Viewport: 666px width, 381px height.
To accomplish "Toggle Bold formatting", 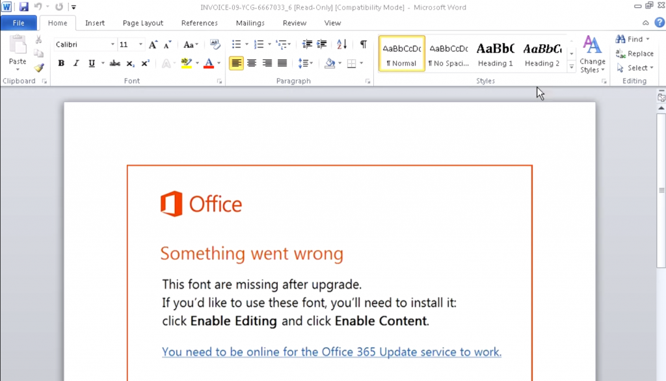I will (x=61, y=63).
